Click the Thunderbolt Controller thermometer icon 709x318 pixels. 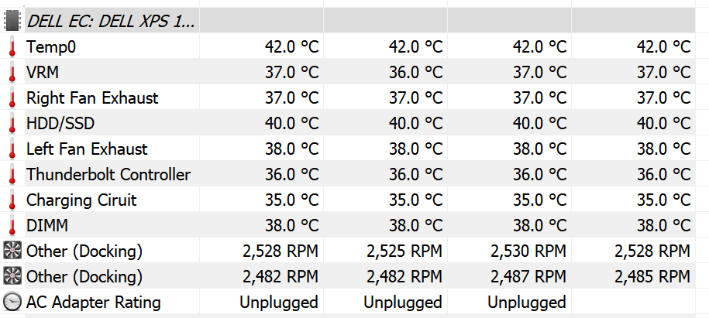click(x=12, y=174)
